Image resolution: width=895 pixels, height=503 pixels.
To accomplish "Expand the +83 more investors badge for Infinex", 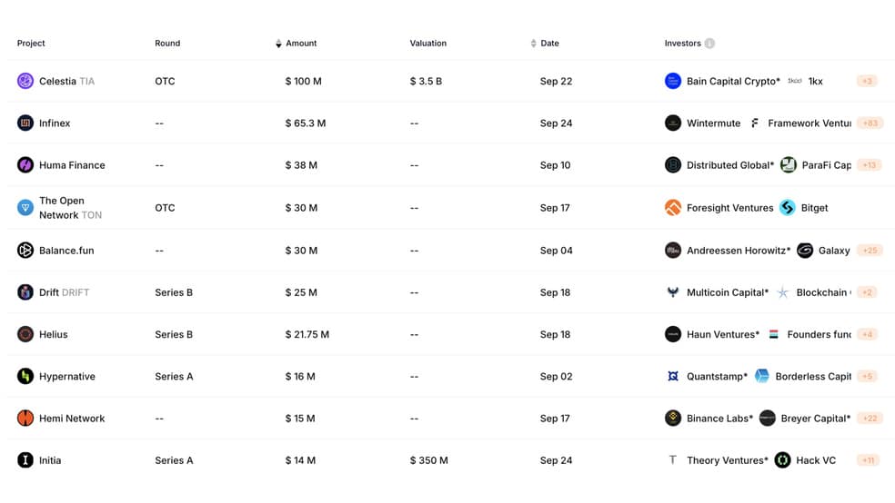I will click(x=870, y=123).
